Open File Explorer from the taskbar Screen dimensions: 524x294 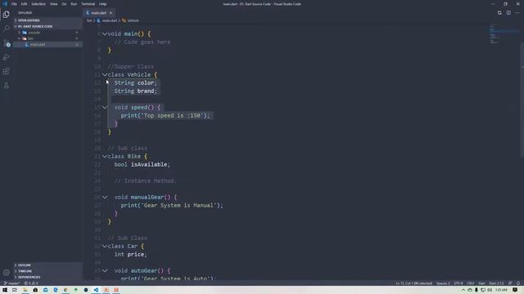(25, 290)
